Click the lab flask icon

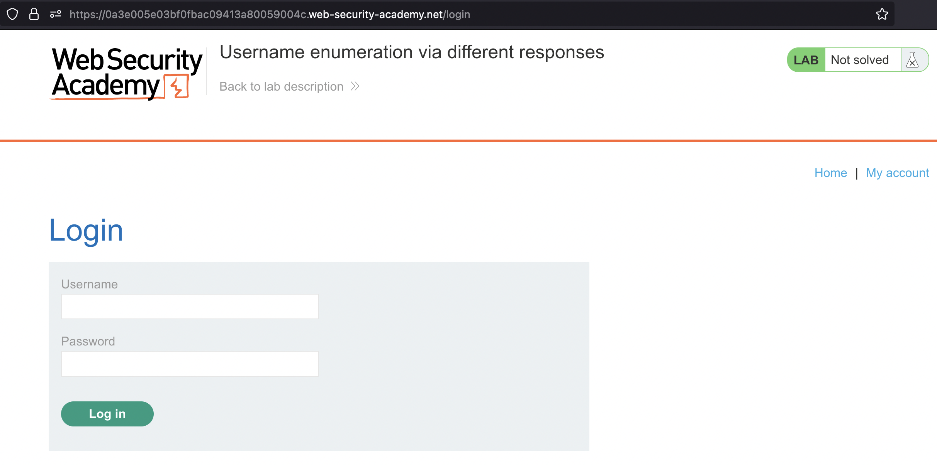click(912, 60)
